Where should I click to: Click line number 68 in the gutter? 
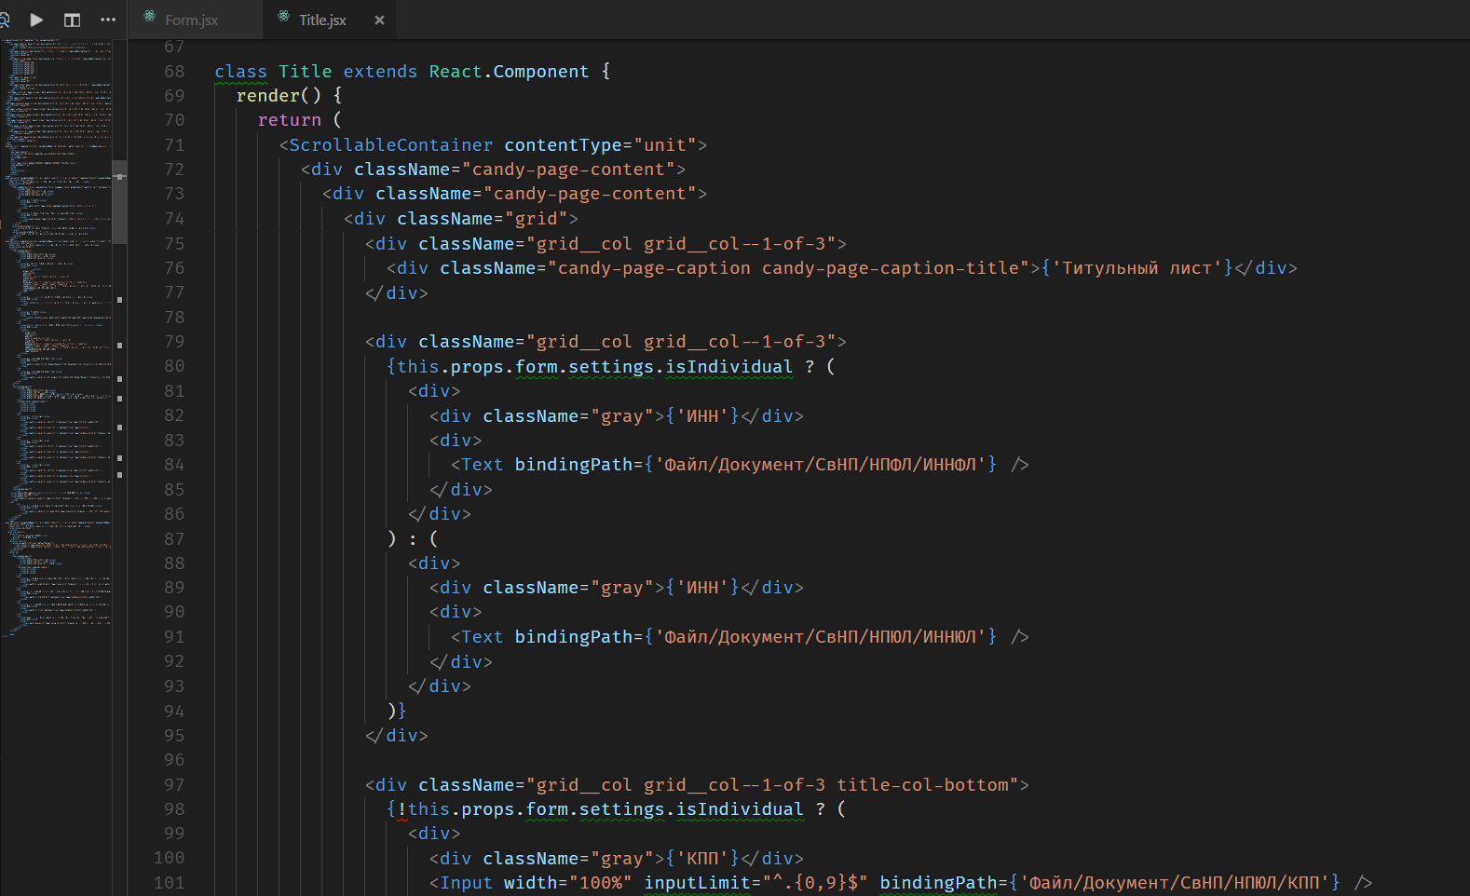click(x=174, y=72)
